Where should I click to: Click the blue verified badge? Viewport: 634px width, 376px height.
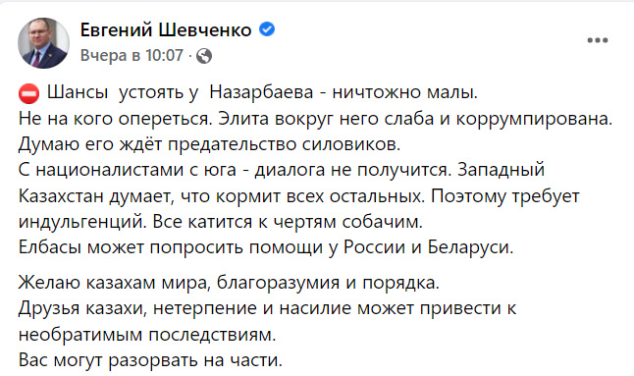[x=267, y=29]
